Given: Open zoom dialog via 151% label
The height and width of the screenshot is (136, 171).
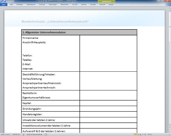Looking at the screenshot, I should coord(149,134).
